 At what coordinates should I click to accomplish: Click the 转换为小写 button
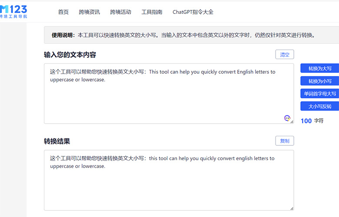click(x=320, y=81)
